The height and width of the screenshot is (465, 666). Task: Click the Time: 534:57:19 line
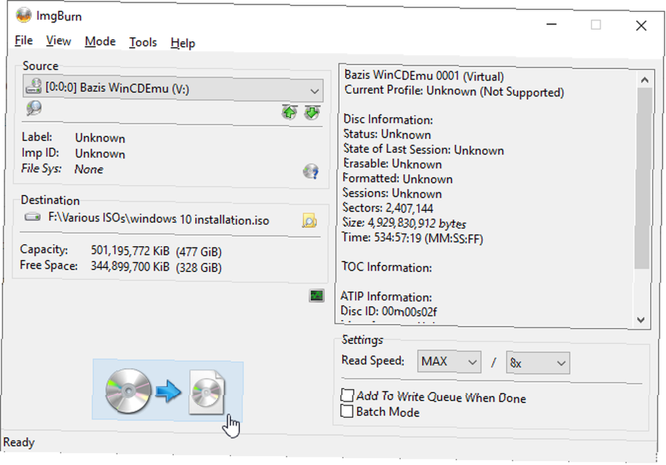pyautogui.click(x=412, y=238)
